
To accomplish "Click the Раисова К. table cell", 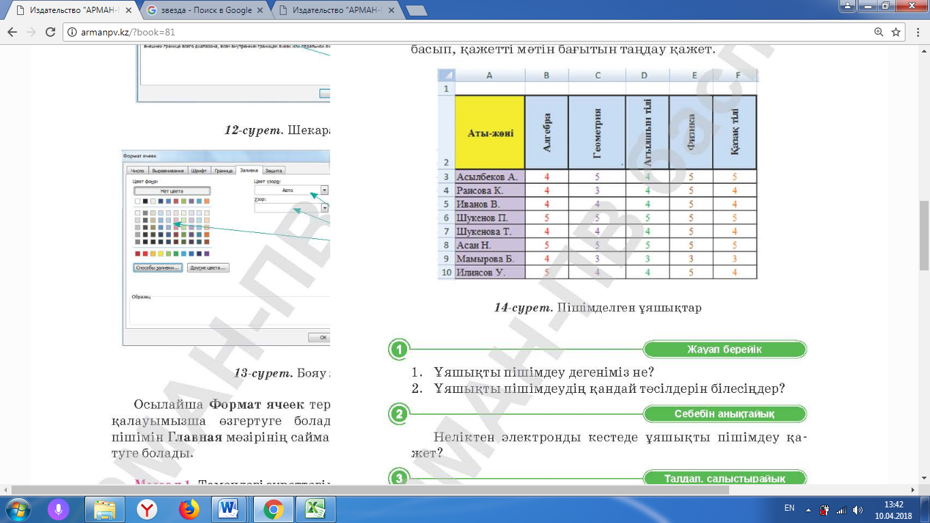I will [x=490, y=190].
